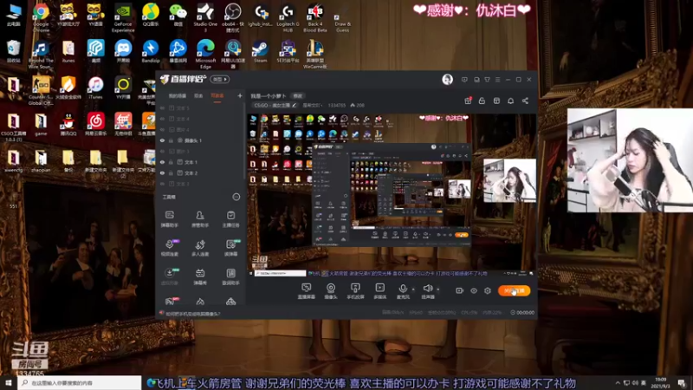Open the 弹幕助手 tool in the toolbox
The width and height of the screenshot is (693, 390).
coord(169,219)
